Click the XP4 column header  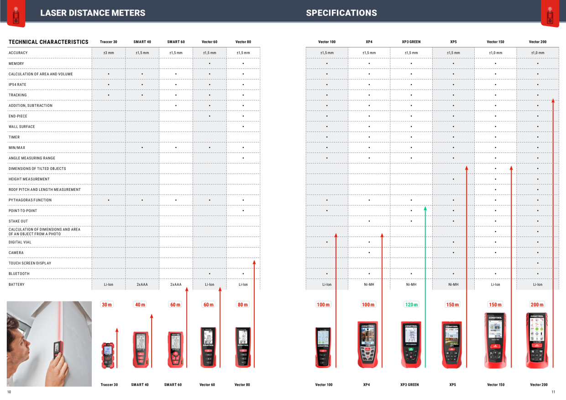click(369, 42)
